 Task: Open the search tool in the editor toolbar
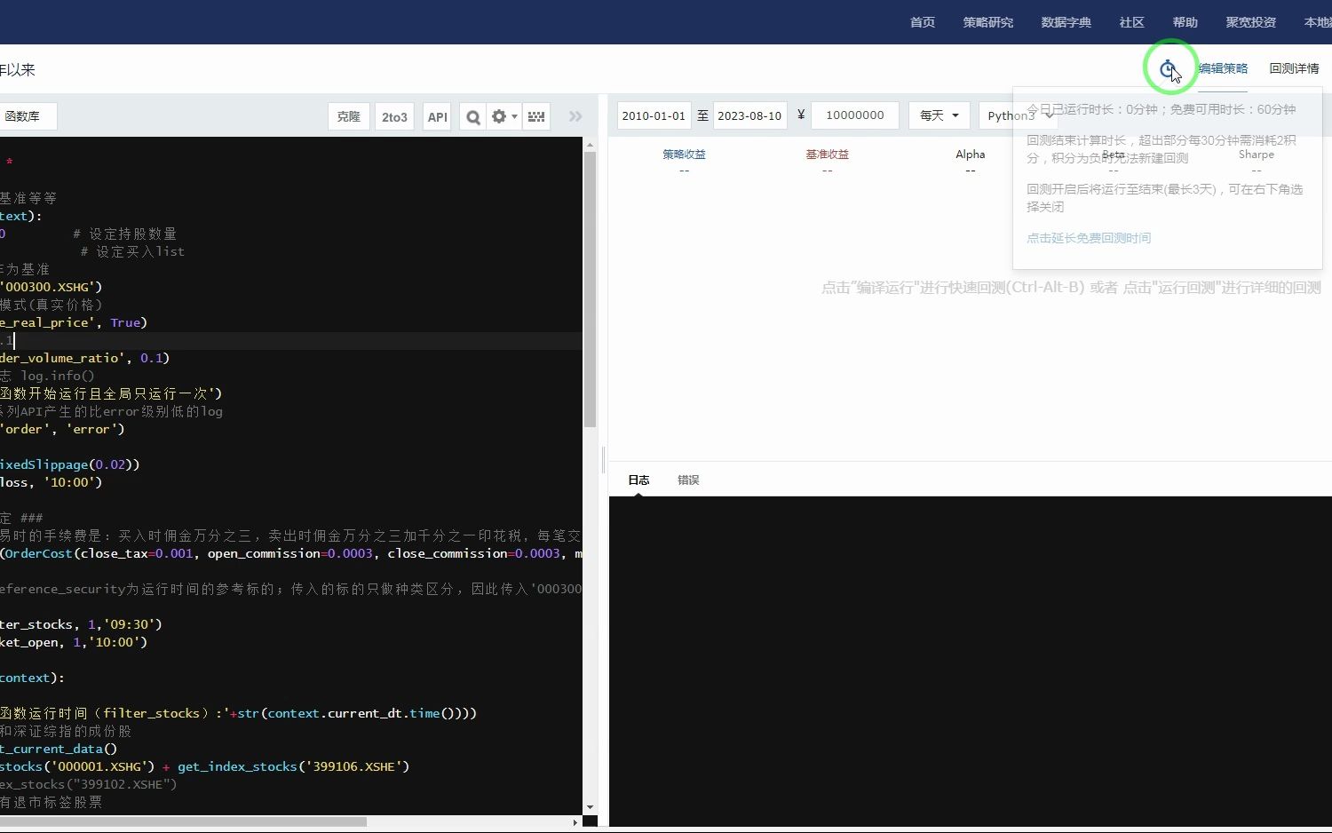point(473,116)
